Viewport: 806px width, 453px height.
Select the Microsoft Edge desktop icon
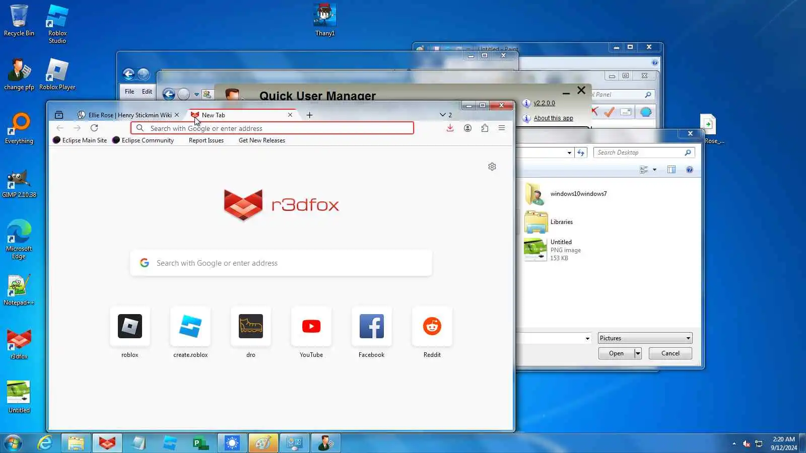tap(19, 239)
